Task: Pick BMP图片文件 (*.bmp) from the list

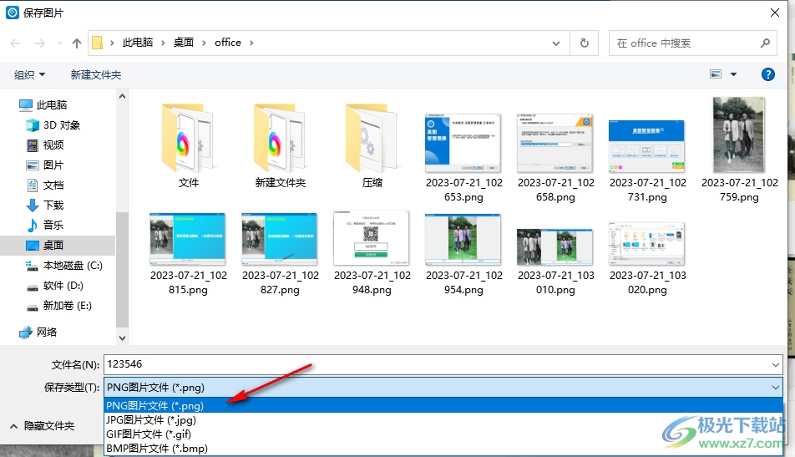Action: coord(157,449)
